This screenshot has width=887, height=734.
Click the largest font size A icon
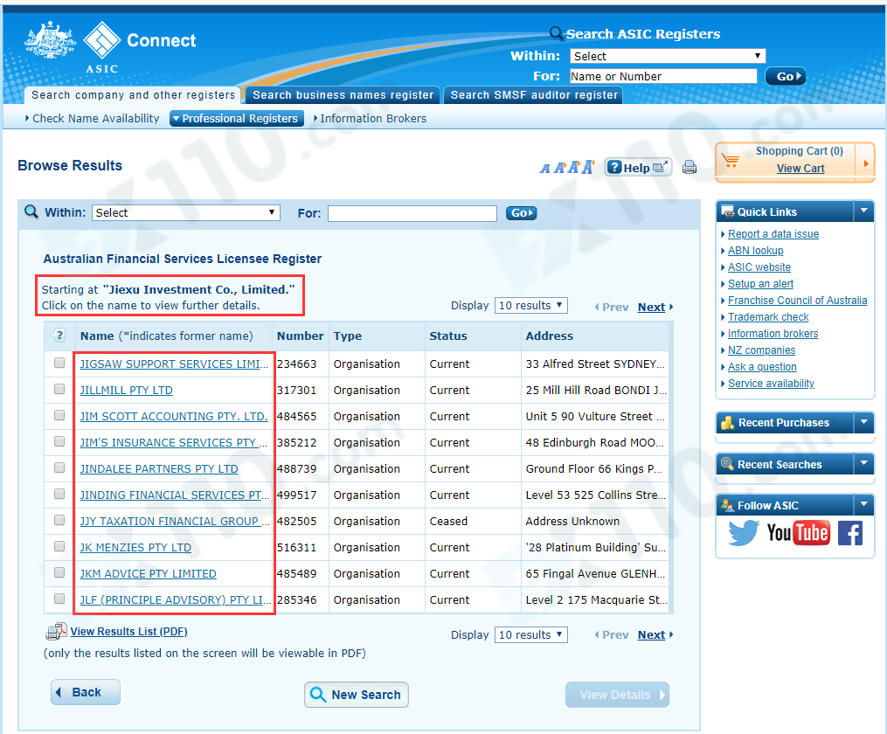coord(588,167)
